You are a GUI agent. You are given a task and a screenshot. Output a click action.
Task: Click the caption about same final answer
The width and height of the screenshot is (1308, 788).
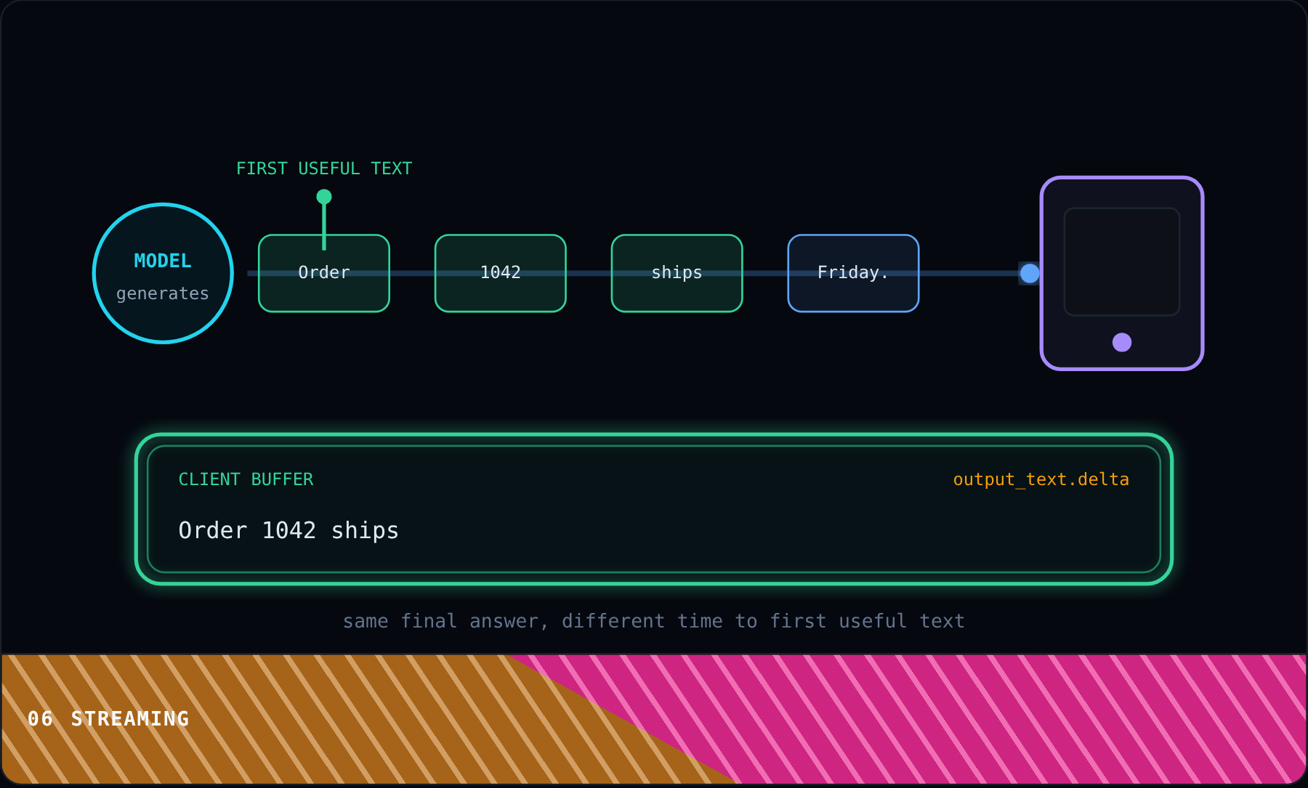click(654, 621)
